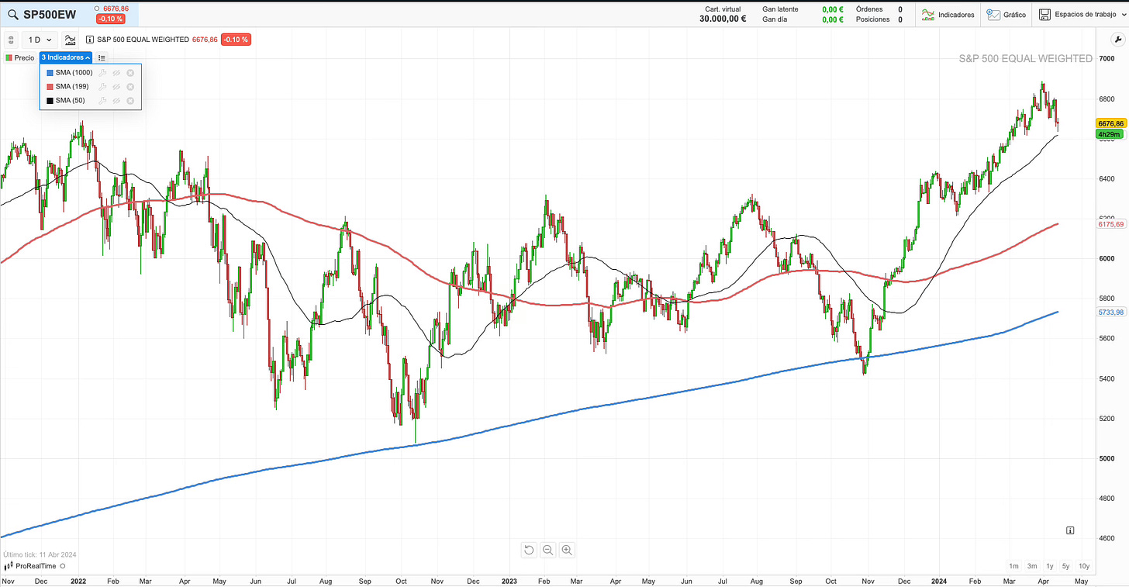
Task: Click the link chart icon left of 1 D
Action: click(11, 40)
